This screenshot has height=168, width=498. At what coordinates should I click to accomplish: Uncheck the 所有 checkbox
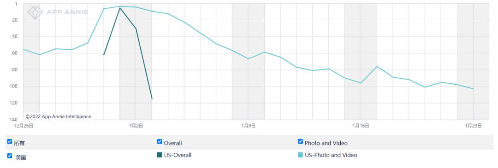pos(10,141)
